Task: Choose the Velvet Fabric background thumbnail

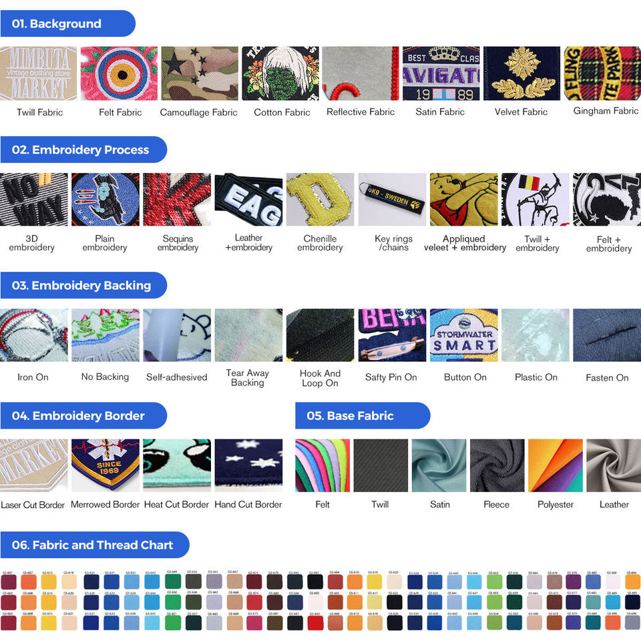Action: point(521,73)
